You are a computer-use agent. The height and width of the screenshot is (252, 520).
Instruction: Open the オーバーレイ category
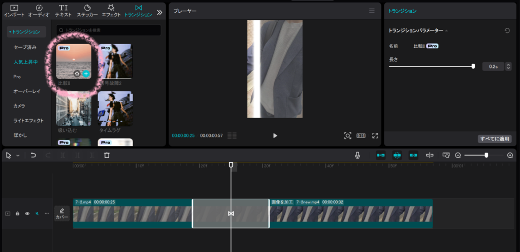click(26, 91)
